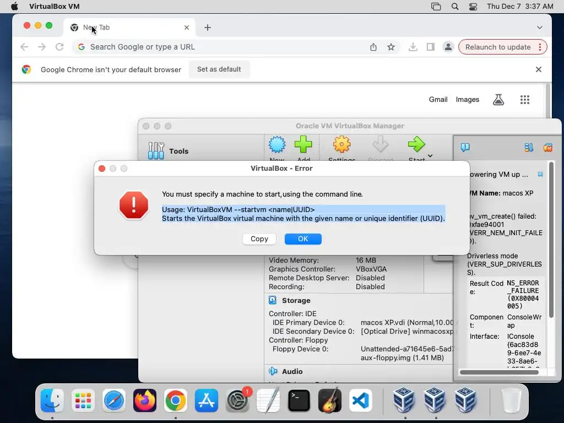Open Control Center in menu bar
The image size is (564, 423).
coord(473,7)
